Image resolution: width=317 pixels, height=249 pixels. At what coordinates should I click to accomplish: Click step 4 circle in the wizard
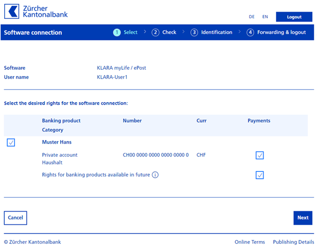[x=250, y=33]
